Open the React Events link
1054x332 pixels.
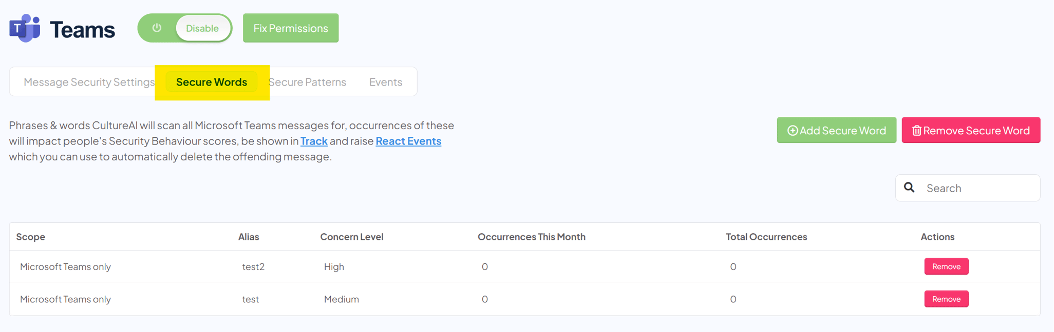click(408, 141)
